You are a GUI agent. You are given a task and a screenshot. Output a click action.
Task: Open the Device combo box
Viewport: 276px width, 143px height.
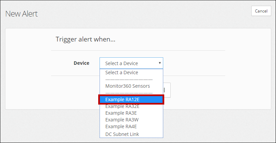point(131,63)
